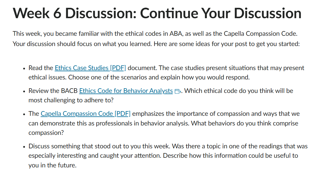Click the word "compassion?" ending third bullet
Viewport: 329px width, 180px height.
coord(46,133)
